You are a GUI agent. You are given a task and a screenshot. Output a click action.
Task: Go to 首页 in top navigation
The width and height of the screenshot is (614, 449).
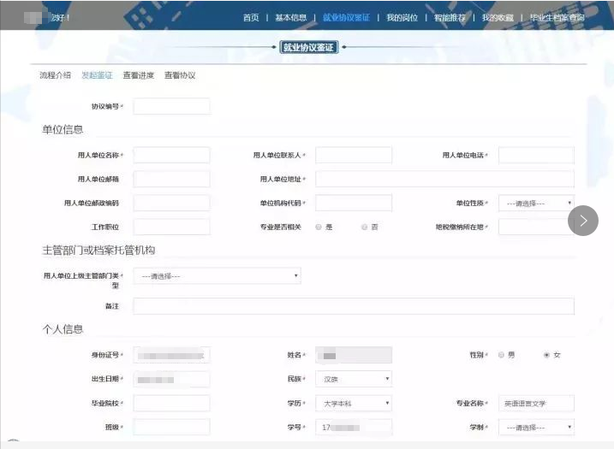click(250, 17)
